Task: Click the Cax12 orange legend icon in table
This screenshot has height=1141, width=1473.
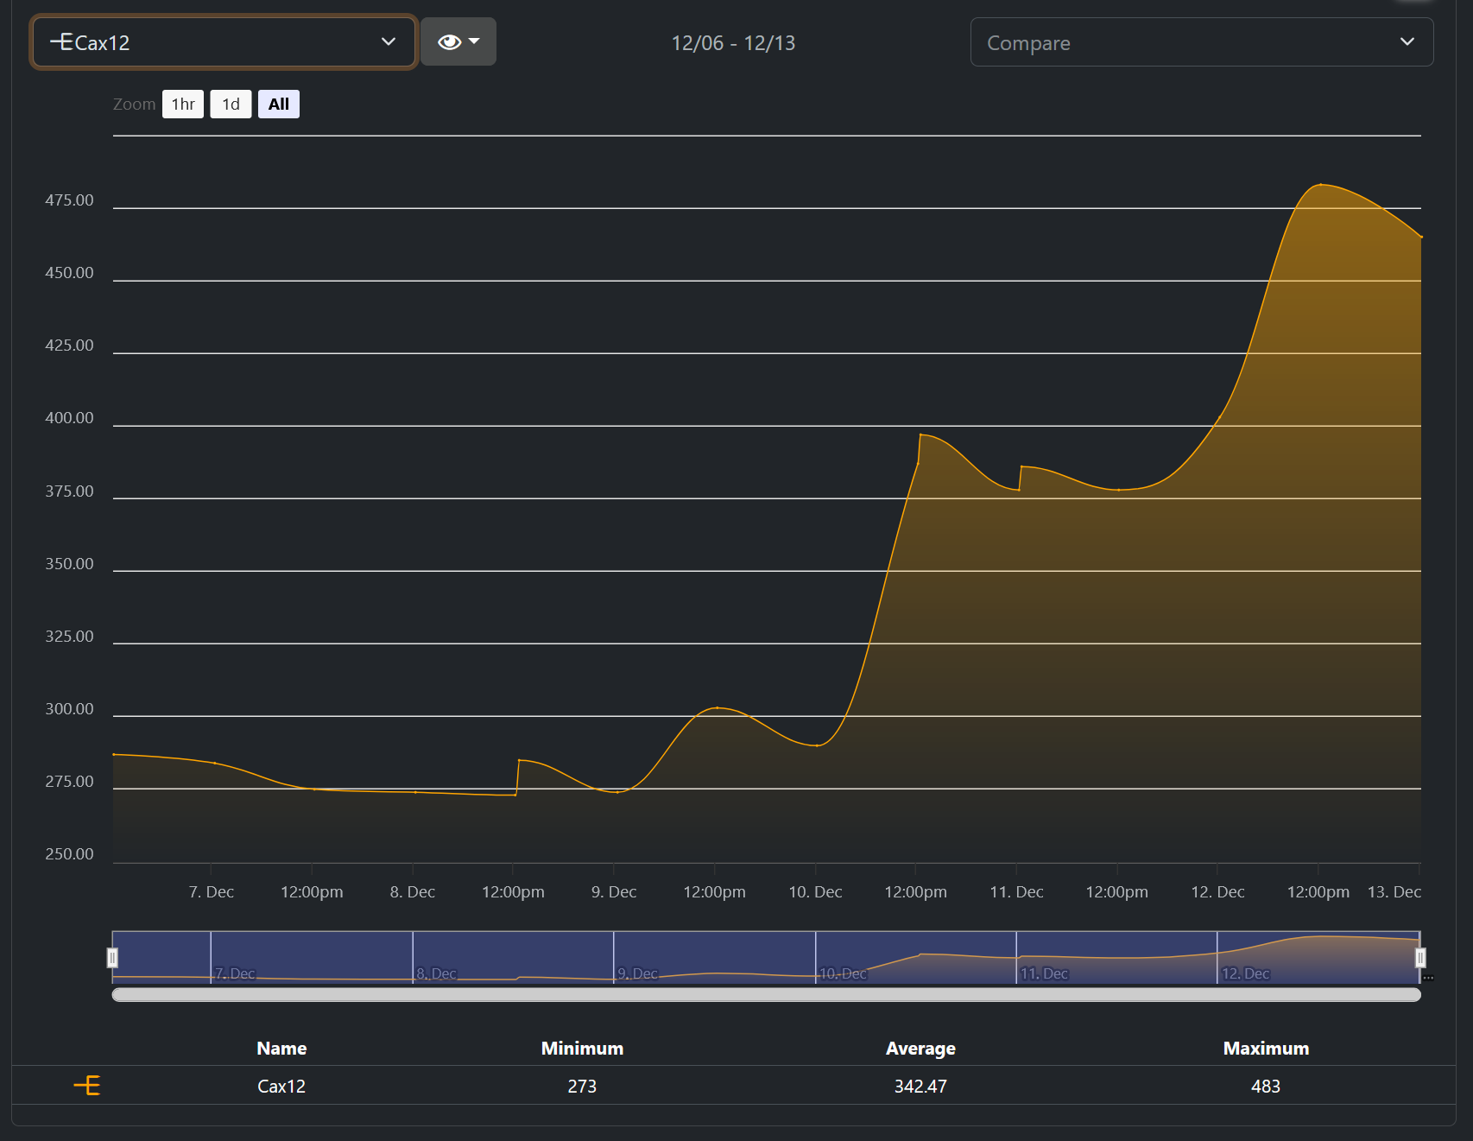Action: tap(87, 1086)
